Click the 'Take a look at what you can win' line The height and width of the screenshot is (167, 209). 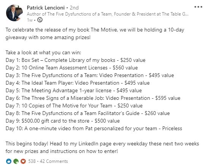pos(43,53)
